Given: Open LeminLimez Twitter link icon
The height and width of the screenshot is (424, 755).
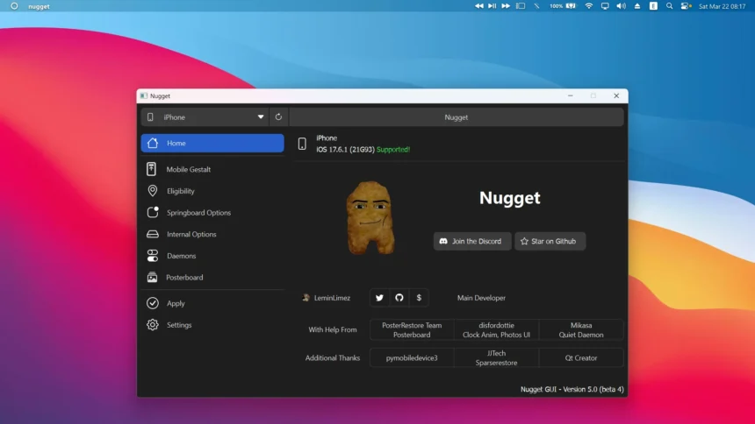Looking at the screenshot, I should [379, 298].
